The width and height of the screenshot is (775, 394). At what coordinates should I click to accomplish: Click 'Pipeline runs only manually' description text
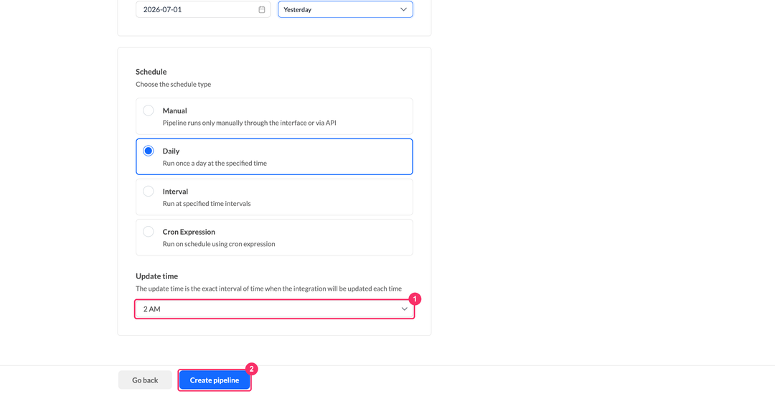click(x=250, y=123)
